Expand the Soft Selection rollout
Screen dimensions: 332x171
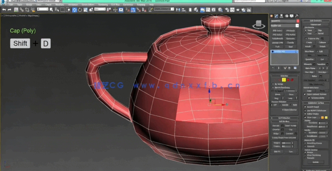(284, 118)
